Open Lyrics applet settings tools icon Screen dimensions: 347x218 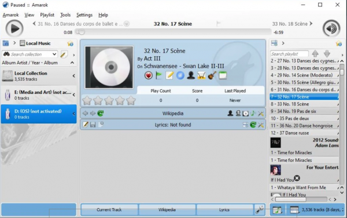261,125
